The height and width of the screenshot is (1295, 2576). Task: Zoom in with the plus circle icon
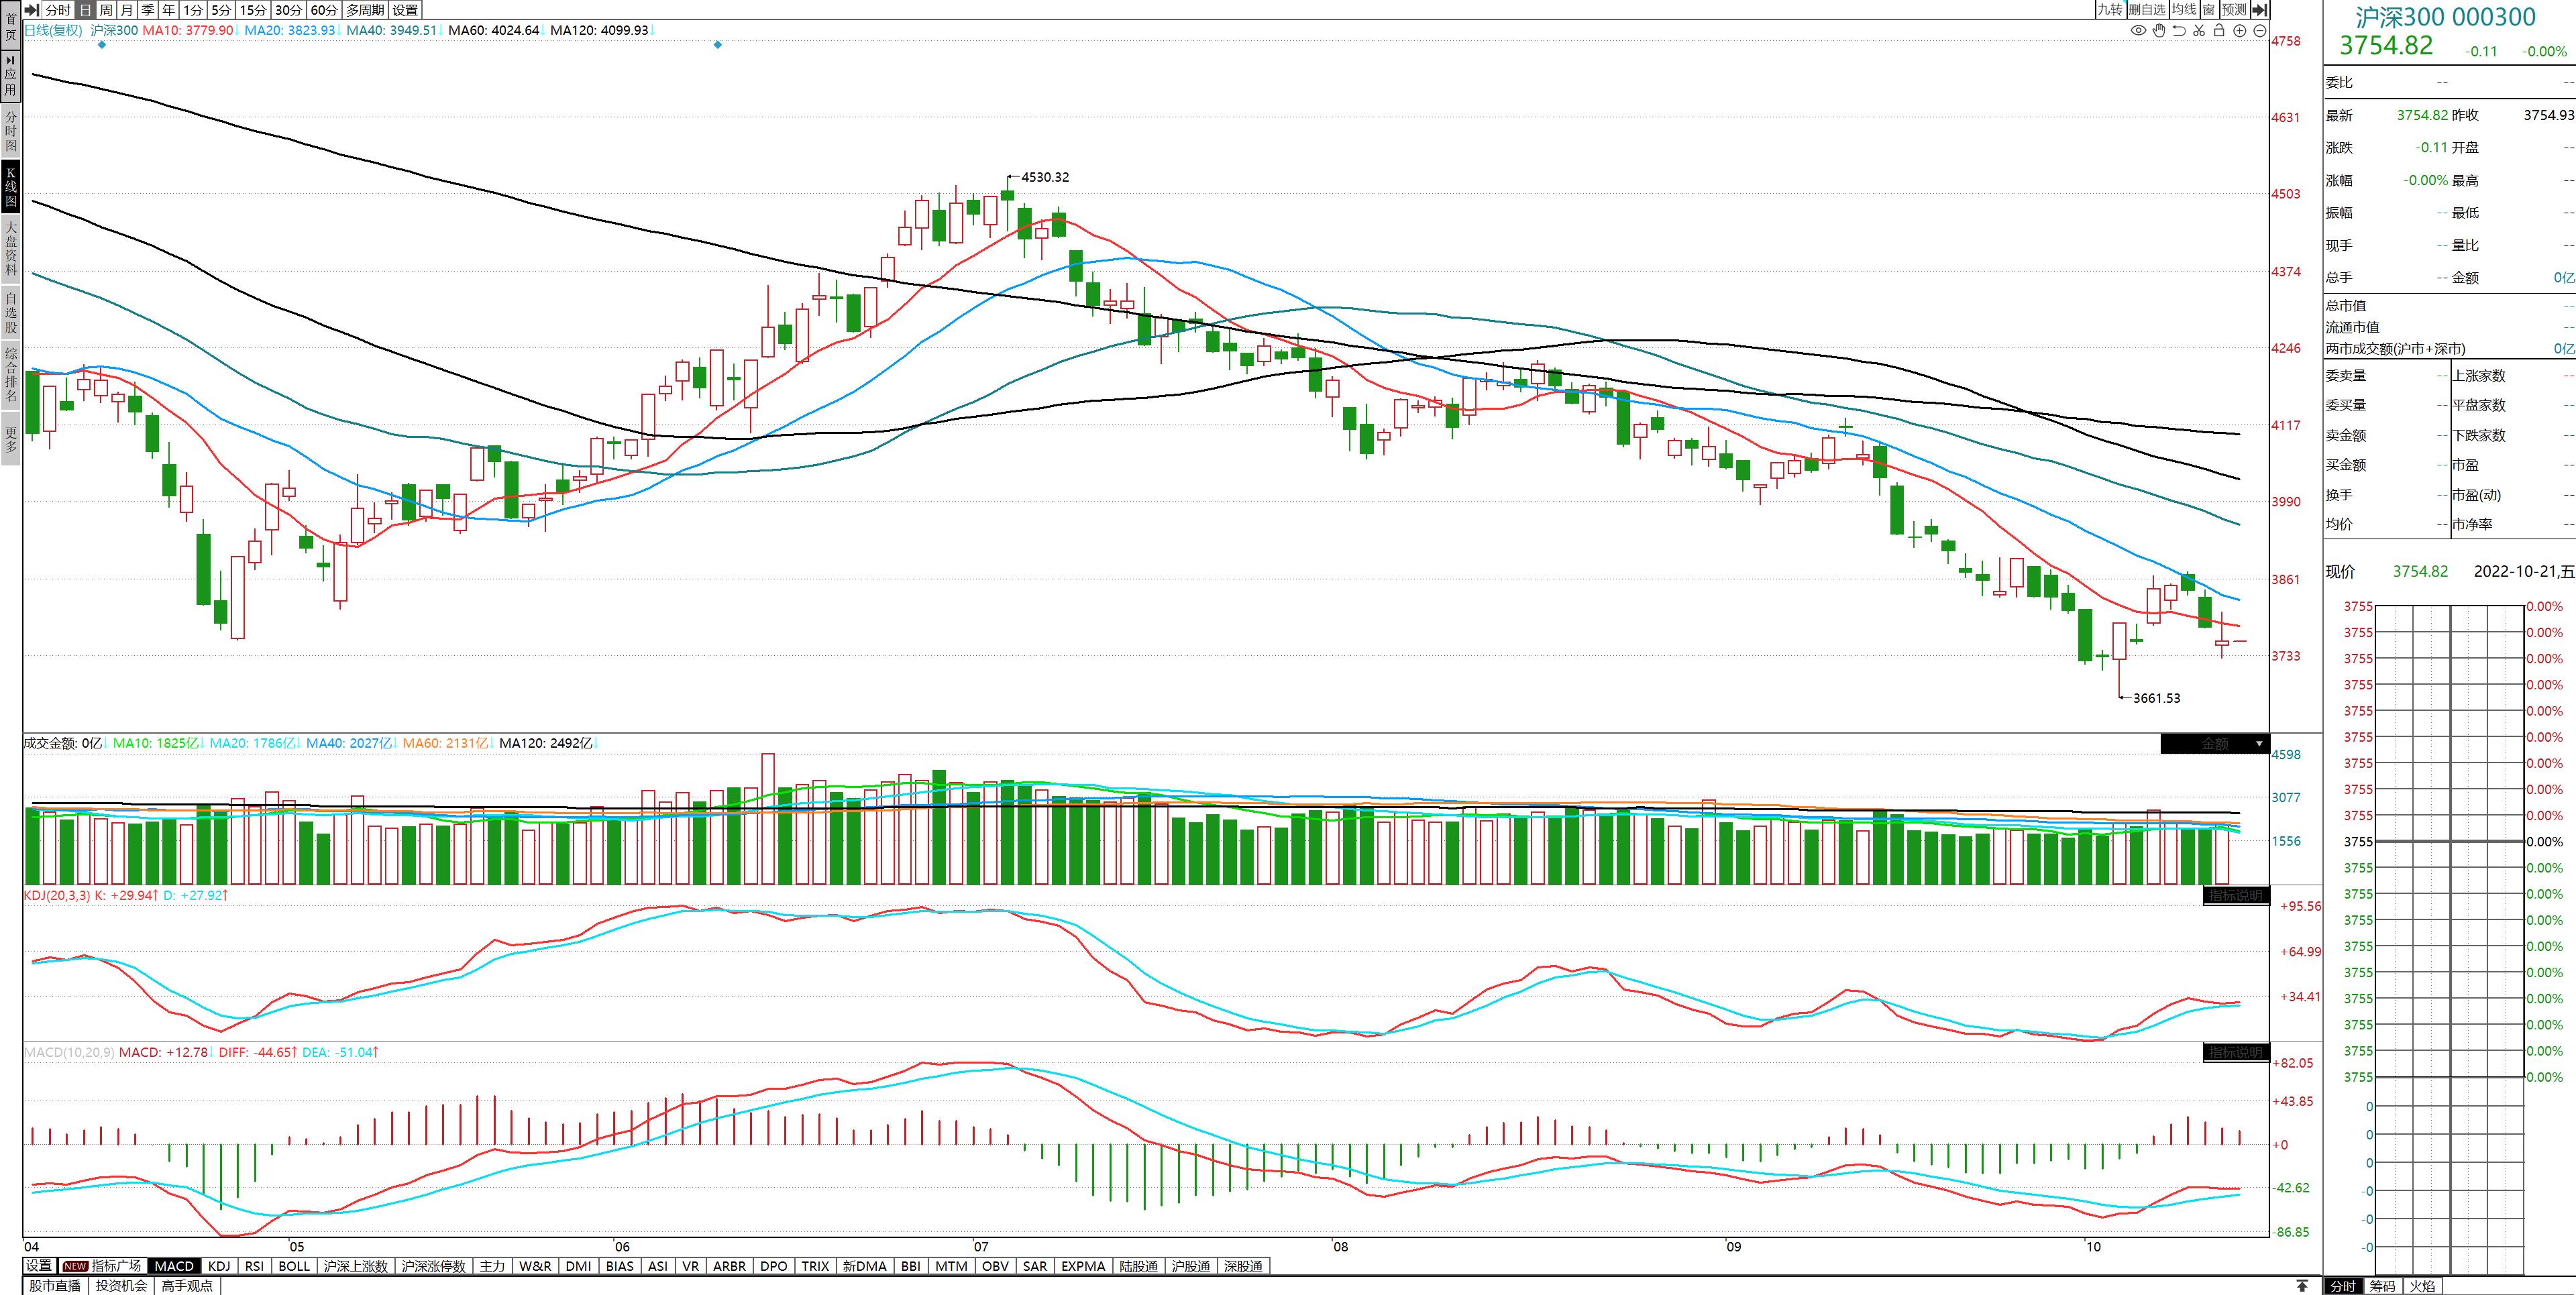point(2240,31)
